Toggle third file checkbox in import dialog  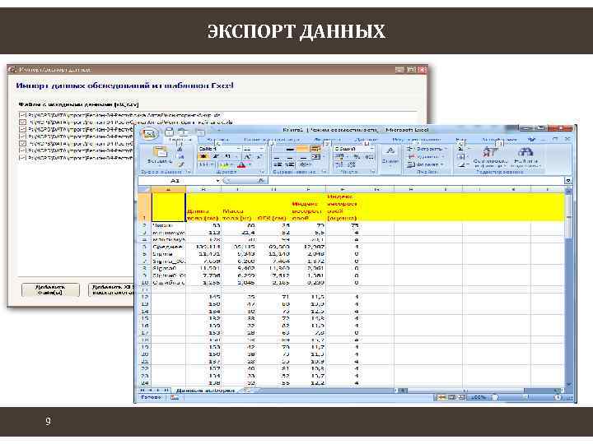[x=22, y=129]
